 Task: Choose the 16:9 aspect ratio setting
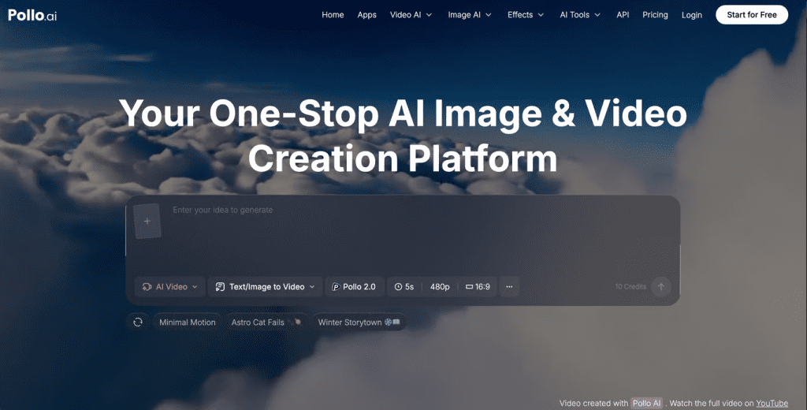pyautogui.click(x=478, y=287)
